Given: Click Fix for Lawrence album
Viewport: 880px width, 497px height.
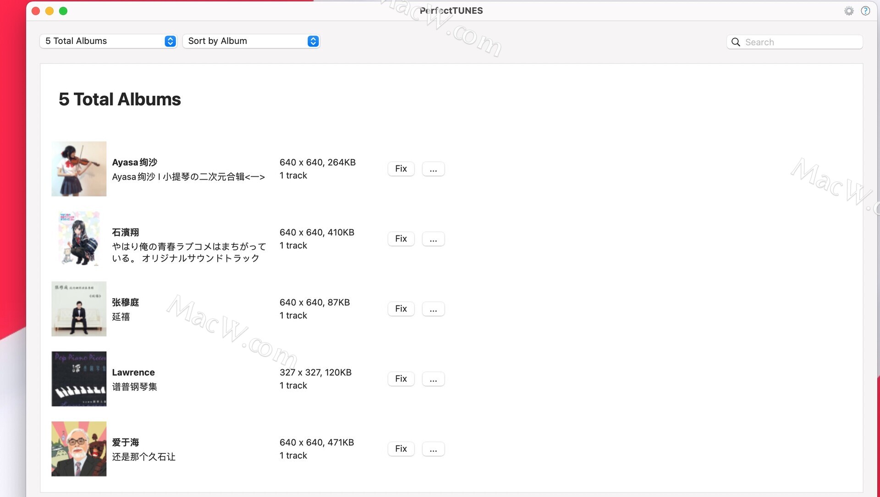Looking at the screenshot, I should (x=401, y=379).
